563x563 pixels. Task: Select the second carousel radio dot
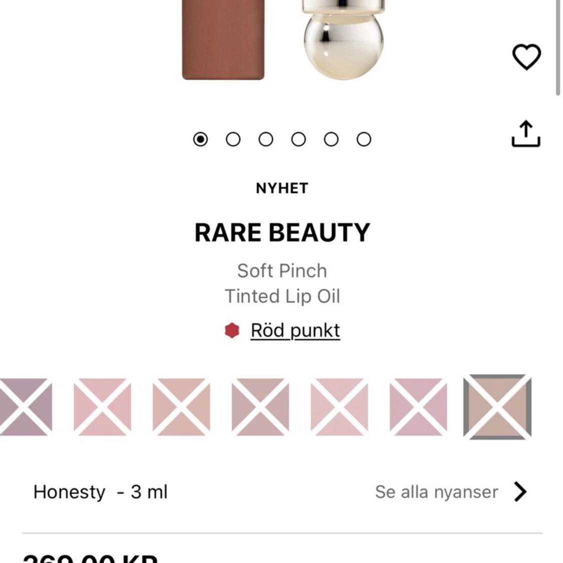(x=234, y=139)
